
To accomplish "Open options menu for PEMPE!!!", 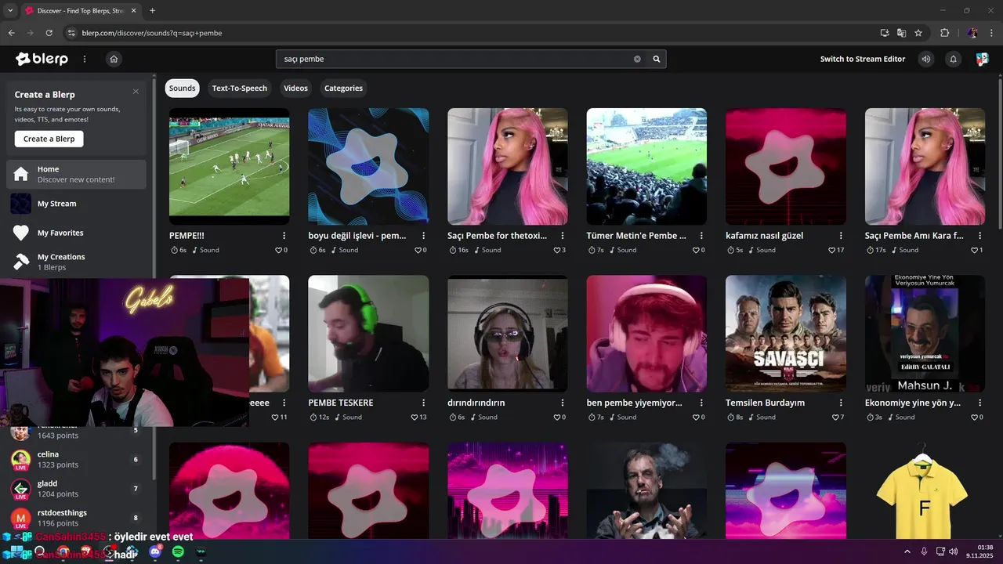I will click(284, 235).
